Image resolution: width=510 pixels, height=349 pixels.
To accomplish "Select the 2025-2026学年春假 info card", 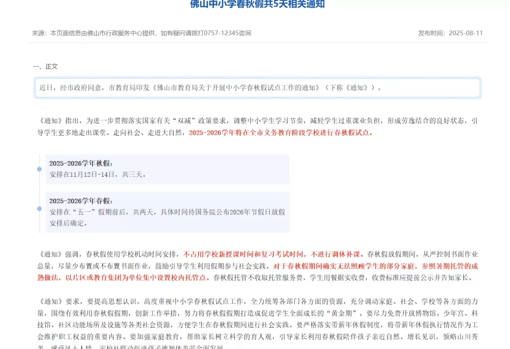I will 167,212.
